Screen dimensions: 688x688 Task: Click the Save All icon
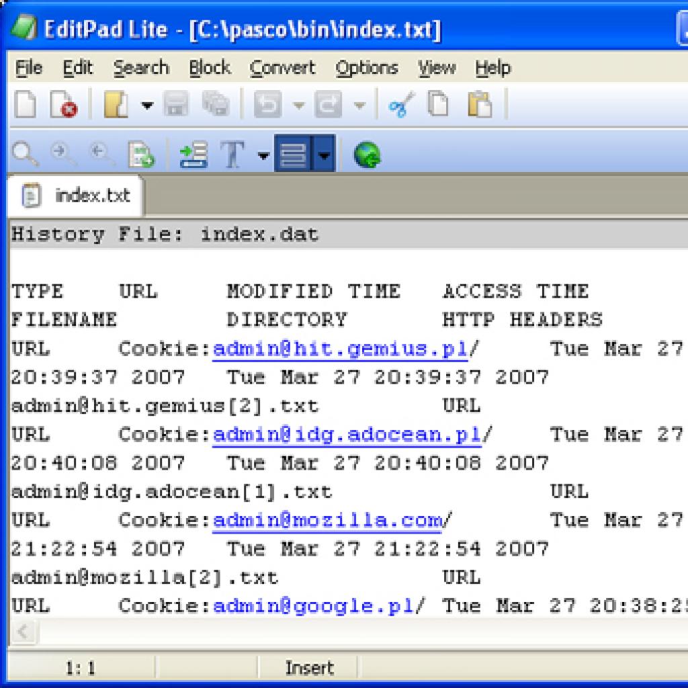point(216,104)
